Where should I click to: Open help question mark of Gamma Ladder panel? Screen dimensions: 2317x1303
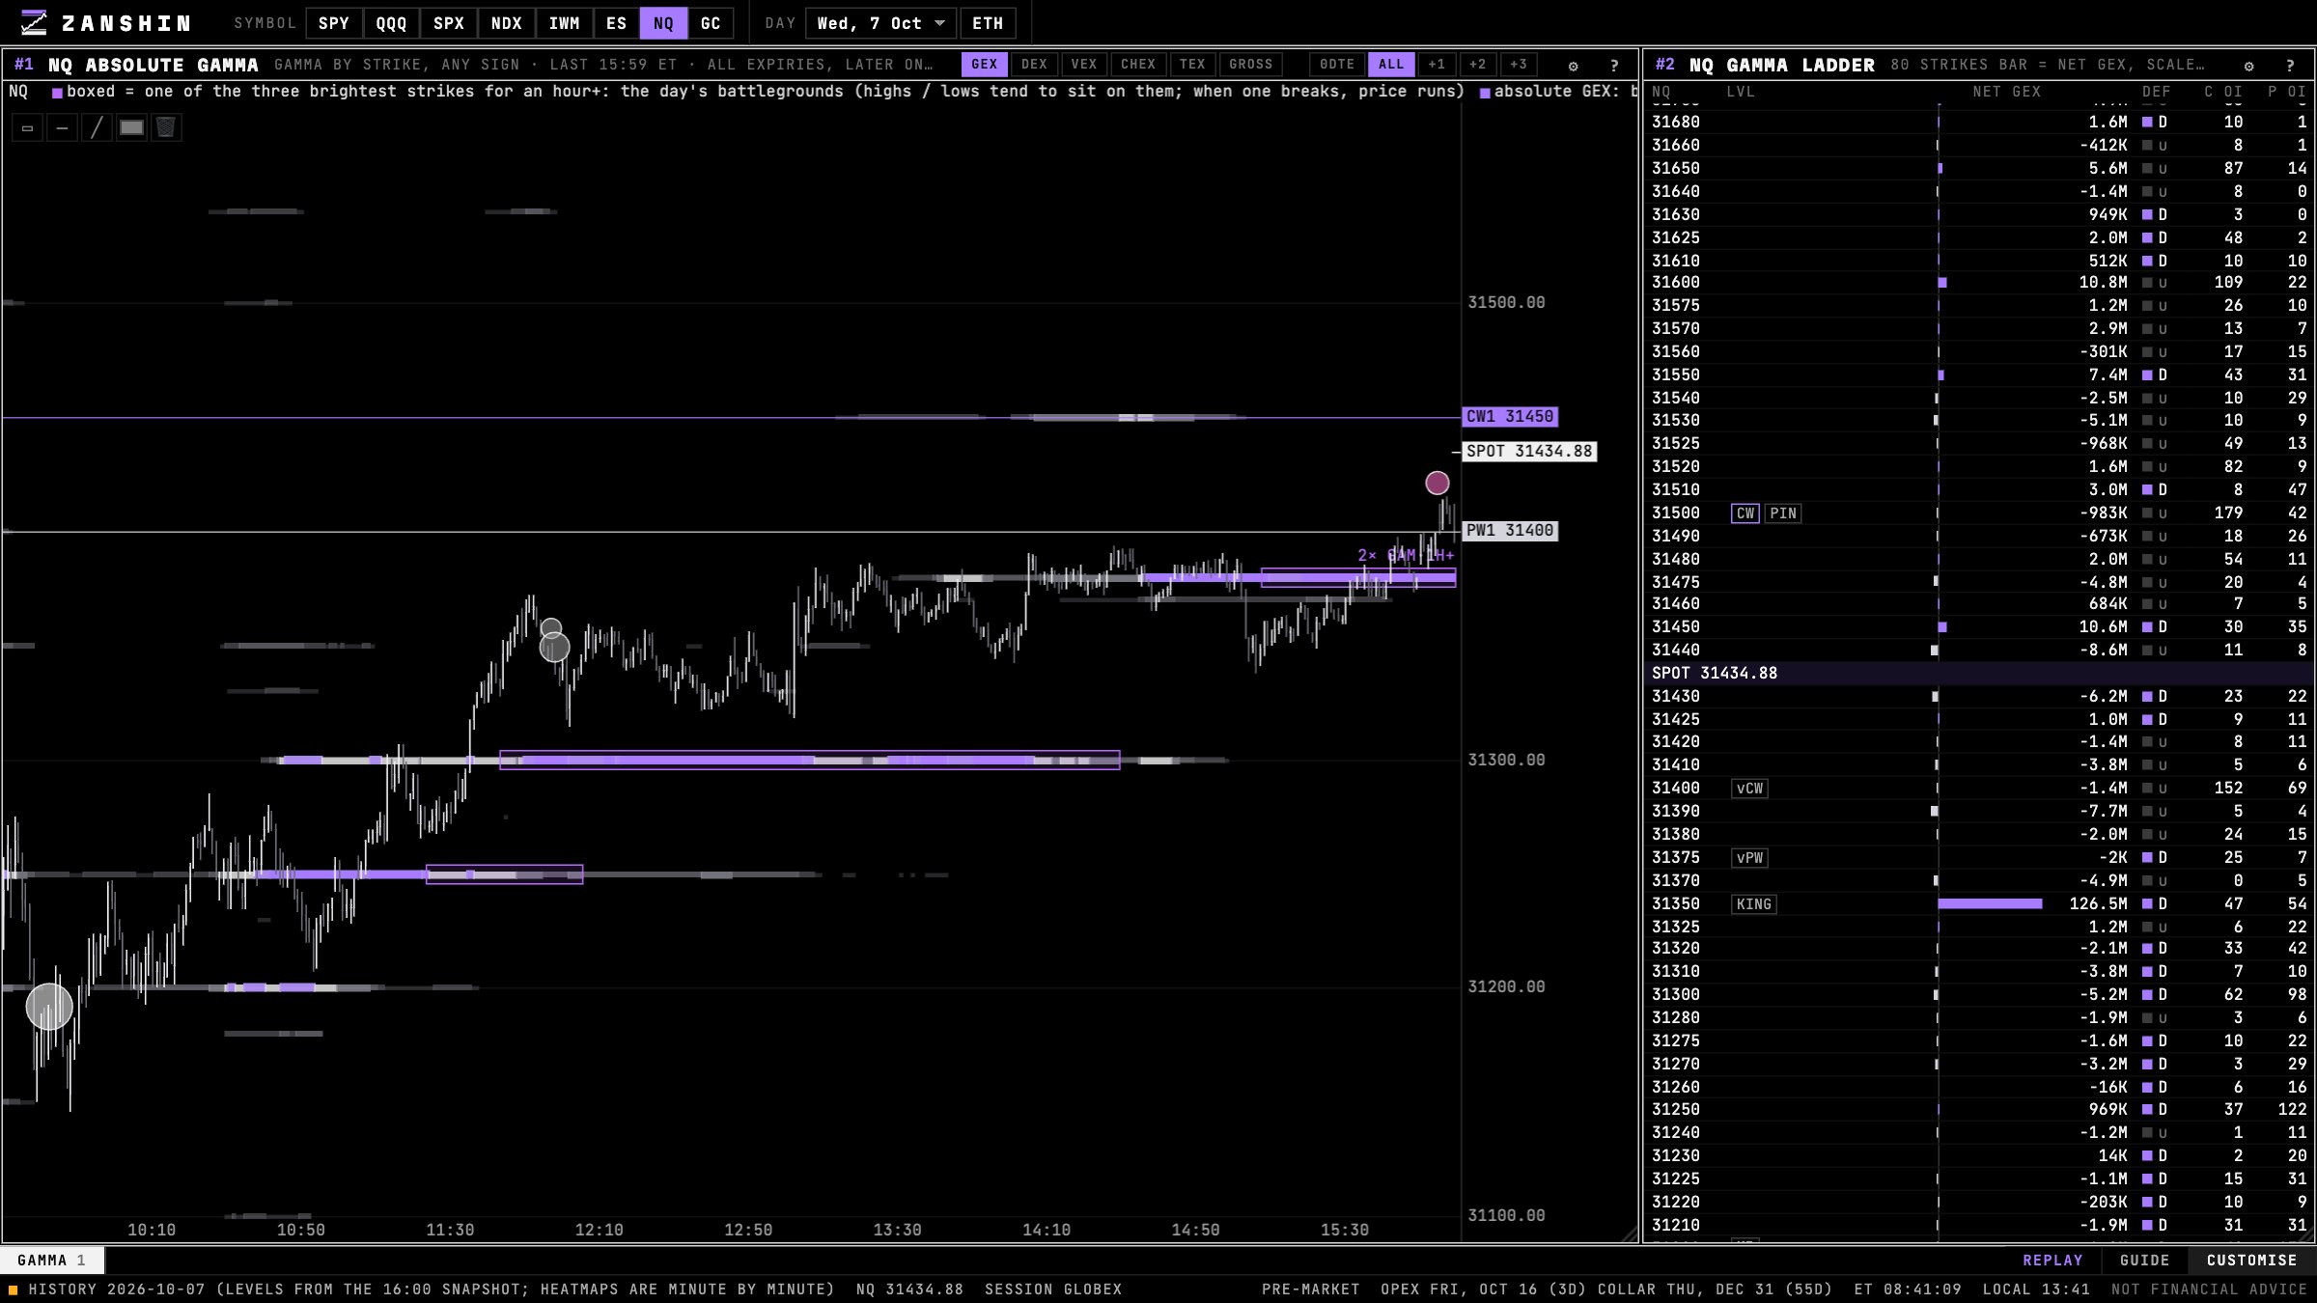tap(2290, 66)
